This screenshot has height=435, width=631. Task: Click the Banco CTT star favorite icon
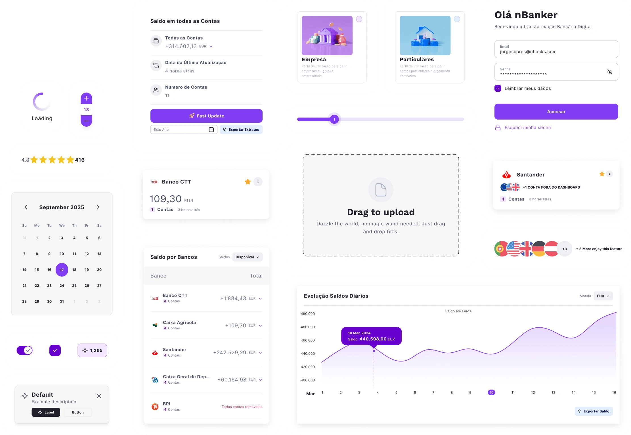pos(248,181)
